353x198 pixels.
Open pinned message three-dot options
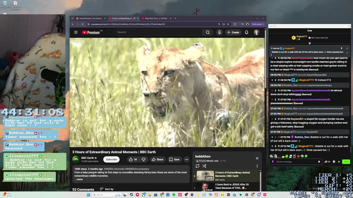347,48
